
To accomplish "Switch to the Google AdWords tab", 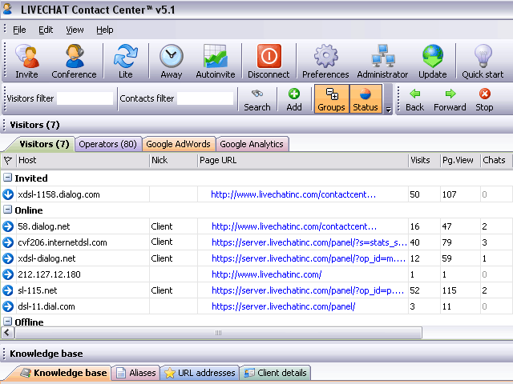I will point(178,144).
